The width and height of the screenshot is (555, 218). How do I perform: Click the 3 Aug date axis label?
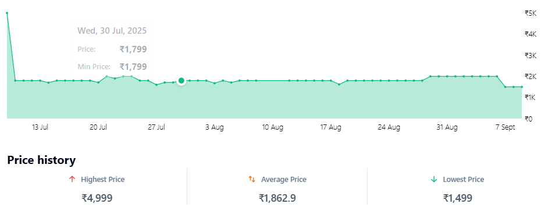point(215,127)
